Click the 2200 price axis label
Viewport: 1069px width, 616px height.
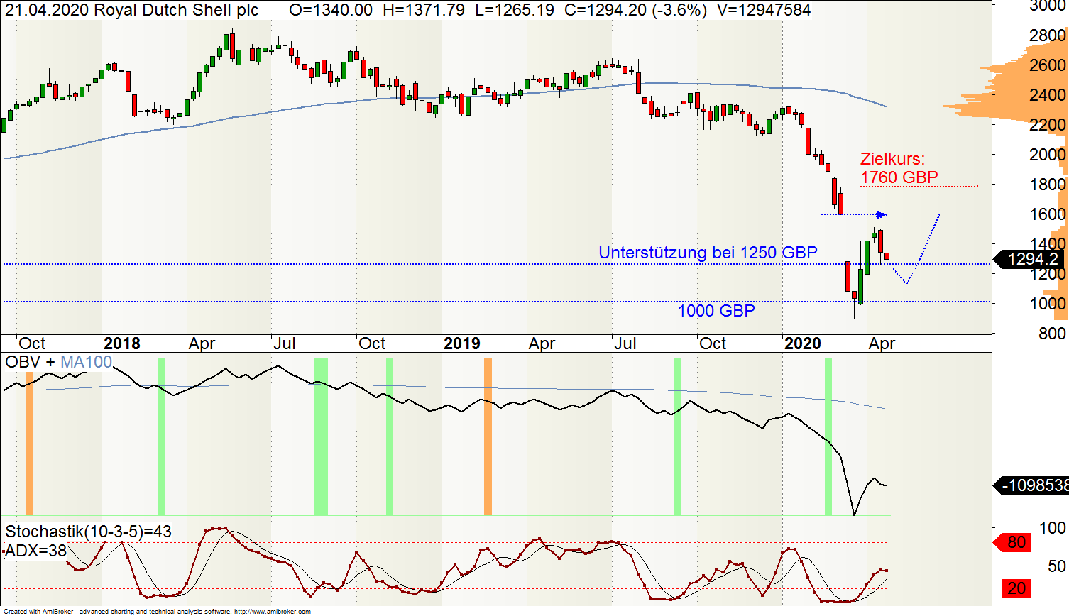tap(1048, 125)
